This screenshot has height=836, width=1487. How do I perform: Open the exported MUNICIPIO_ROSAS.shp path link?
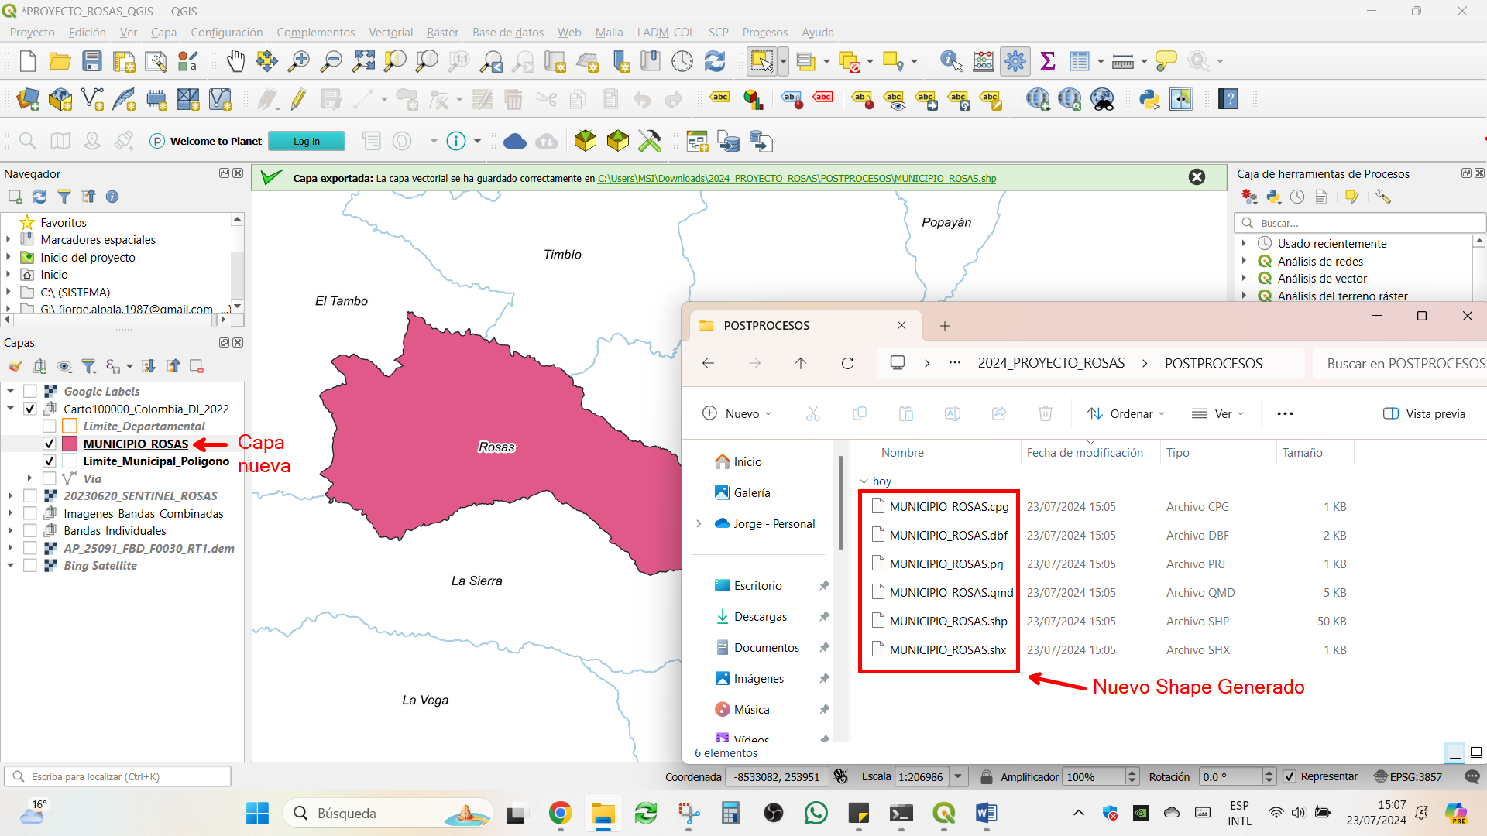coord(796,178)
